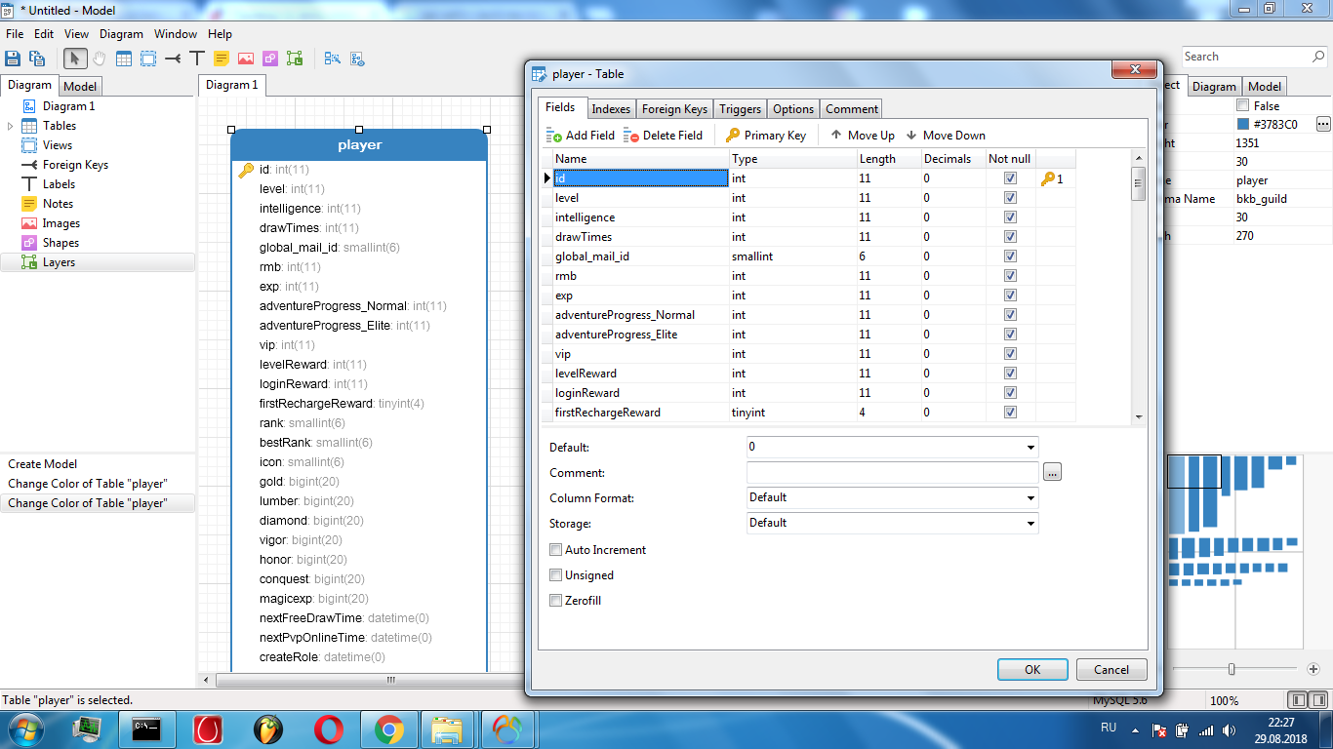Open the Default value dropdown
The width and height of the screenshot is (1333, 749).
pyautogui.click(x=1031, y=448)
